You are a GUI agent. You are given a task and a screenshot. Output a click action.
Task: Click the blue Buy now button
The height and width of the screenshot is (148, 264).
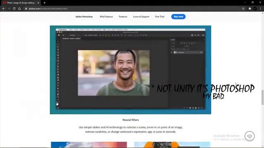click(178, 16)
